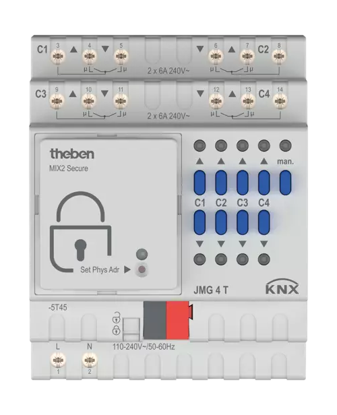337x415 pixels.
Task: Click the 110-240V~/50-60Hz voltage text
Action: (x=144, y=347)
